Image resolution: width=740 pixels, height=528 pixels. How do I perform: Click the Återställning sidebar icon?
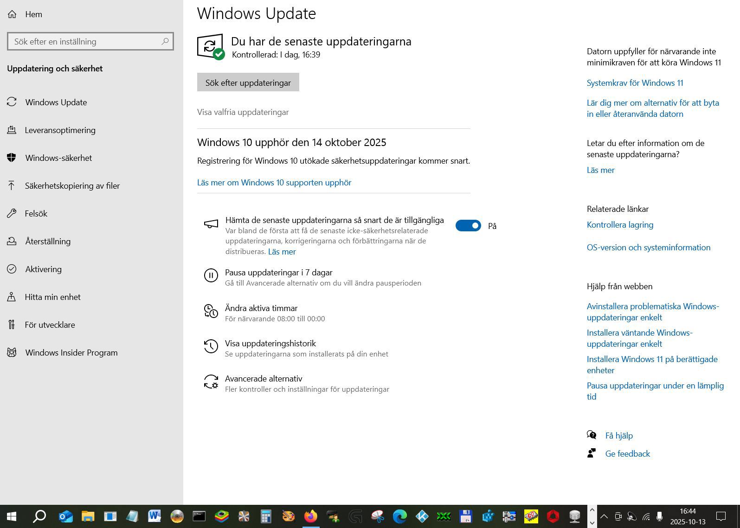tap(12, 241)
